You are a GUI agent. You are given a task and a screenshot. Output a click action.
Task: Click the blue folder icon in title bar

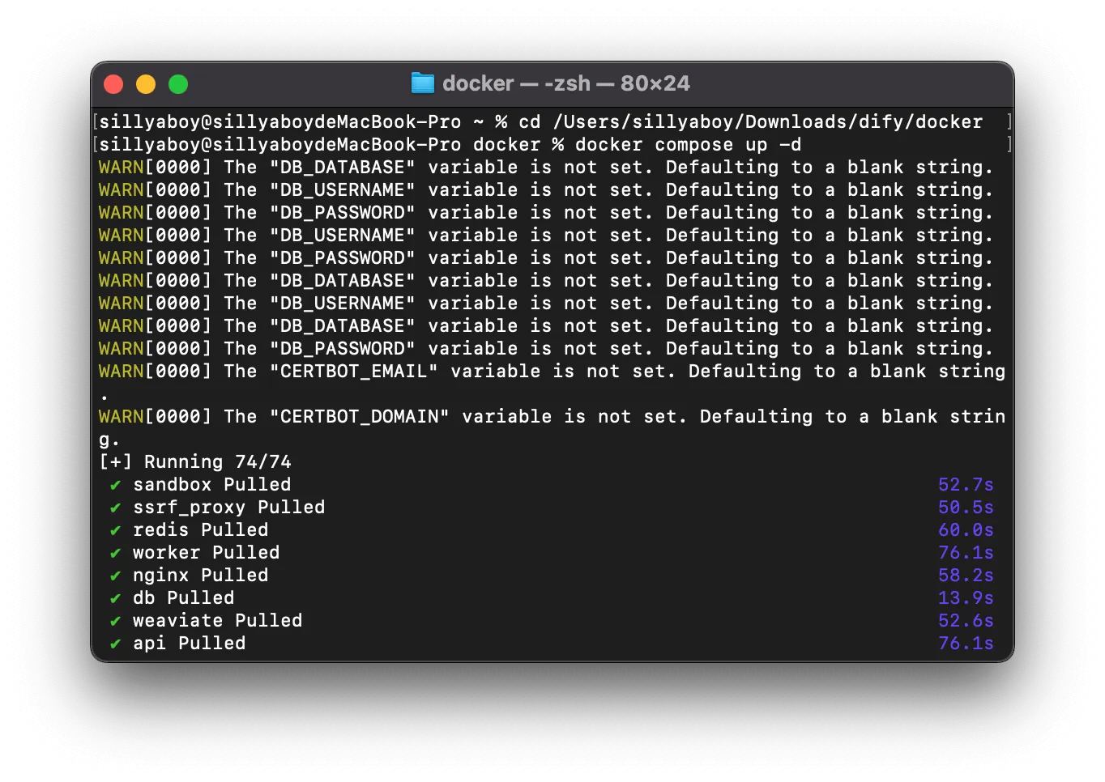(422, 83)
